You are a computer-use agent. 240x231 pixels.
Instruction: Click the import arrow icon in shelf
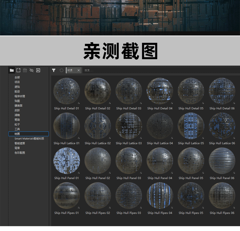click(38, 70)
